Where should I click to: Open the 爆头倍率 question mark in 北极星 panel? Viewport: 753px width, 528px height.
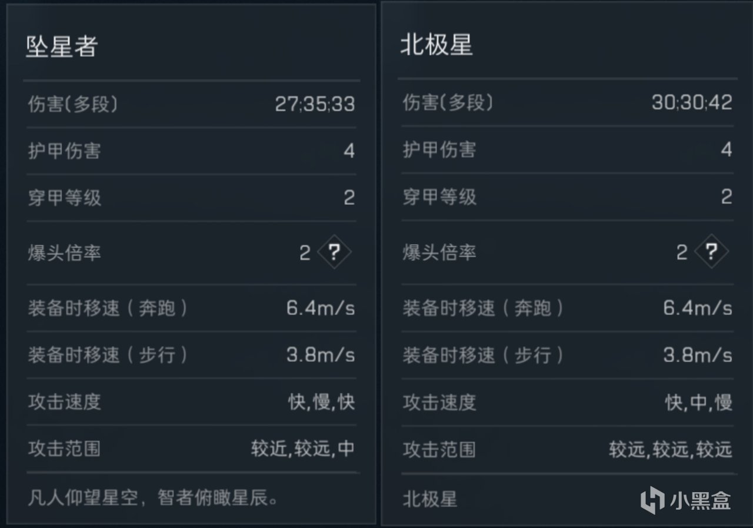[711, 253]
